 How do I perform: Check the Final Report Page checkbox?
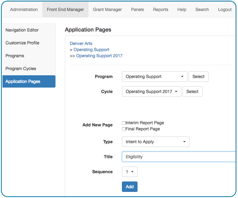coord(124,129)
